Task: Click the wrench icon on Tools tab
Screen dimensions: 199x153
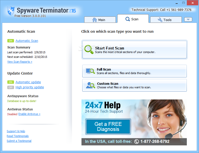Action: click(160, 20)
